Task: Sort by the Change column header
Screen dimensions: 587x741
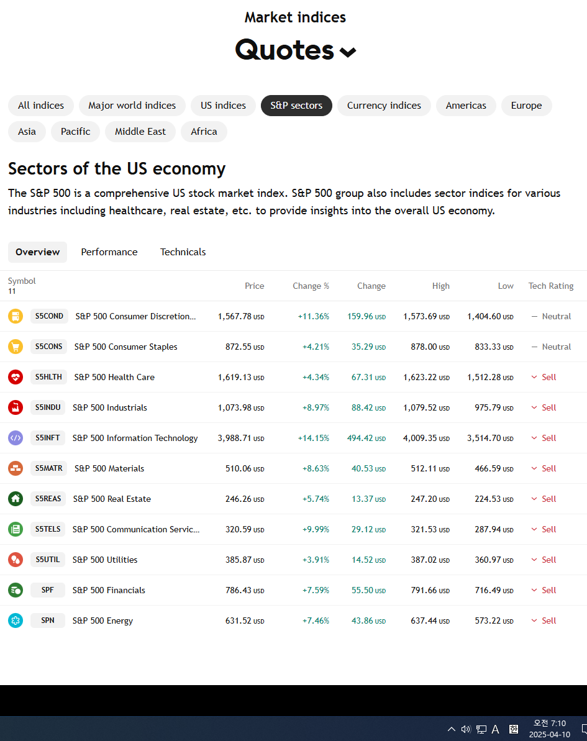Action: [x=371, y=286]
